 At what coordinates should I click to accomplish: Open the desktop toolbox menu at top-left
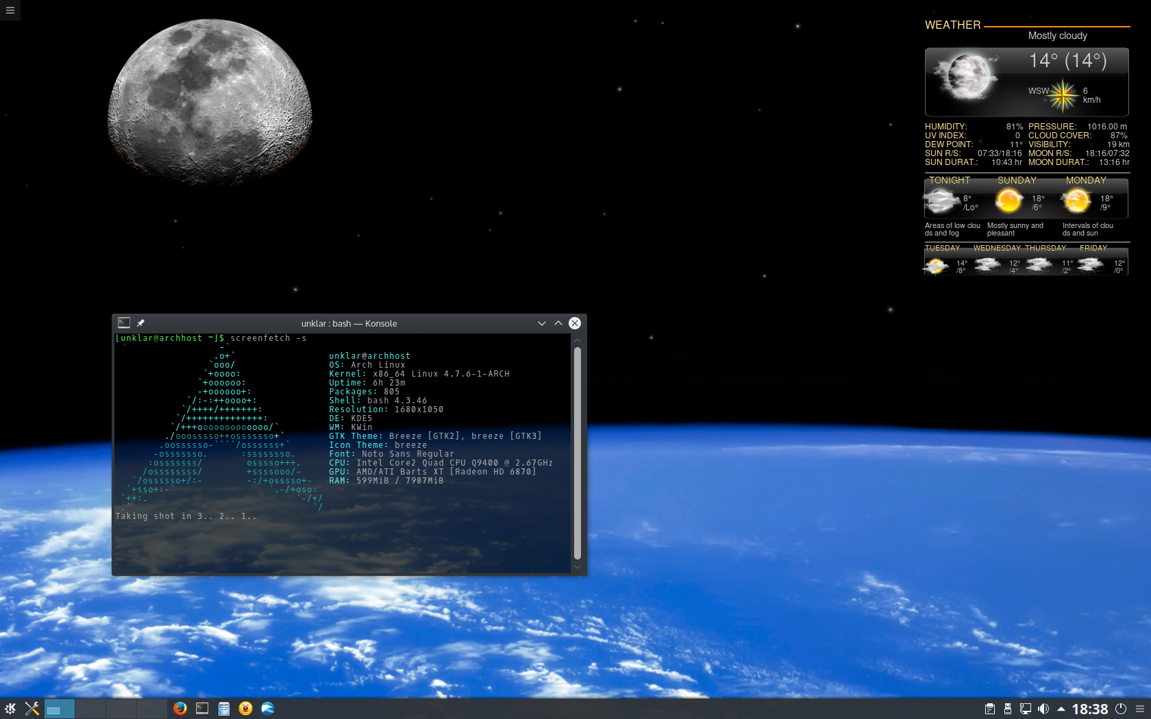click(x=10, y=10)
